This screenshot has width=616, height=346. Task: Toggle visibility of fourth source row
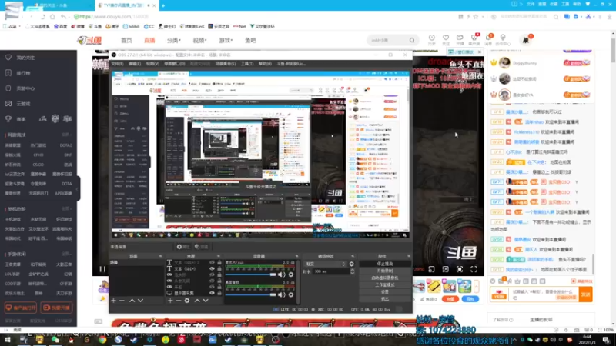213,281
